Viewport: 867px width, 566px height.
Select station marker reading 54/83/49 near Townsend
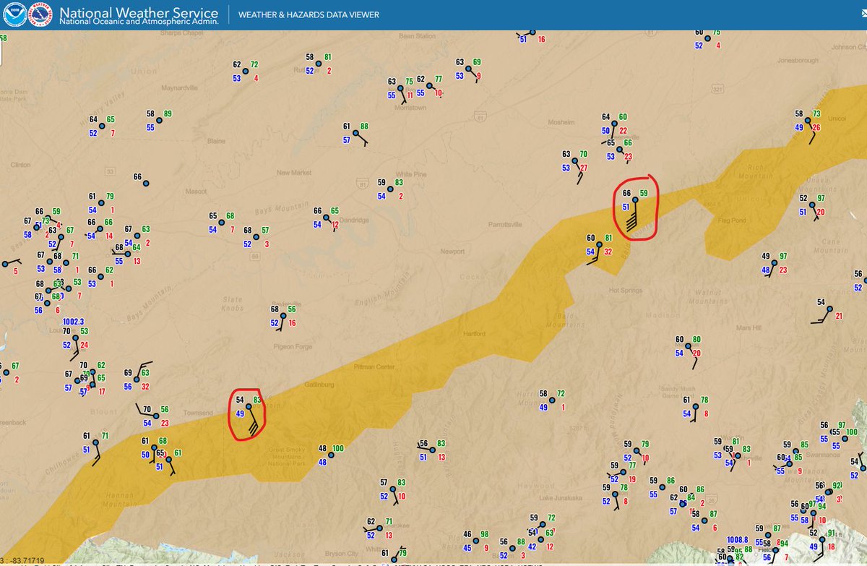[x=248, y=407]
